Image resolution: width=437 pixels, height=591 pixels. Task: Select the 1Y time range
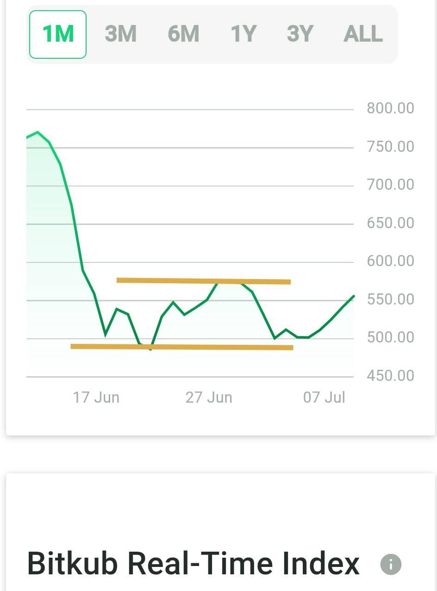(x=243, y=34)
